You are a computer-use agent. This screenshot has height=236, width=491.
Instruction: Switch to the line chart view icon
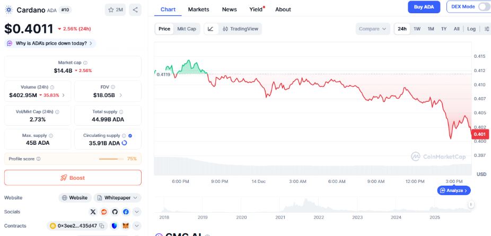pyautogui.click(x=211, y=29)
